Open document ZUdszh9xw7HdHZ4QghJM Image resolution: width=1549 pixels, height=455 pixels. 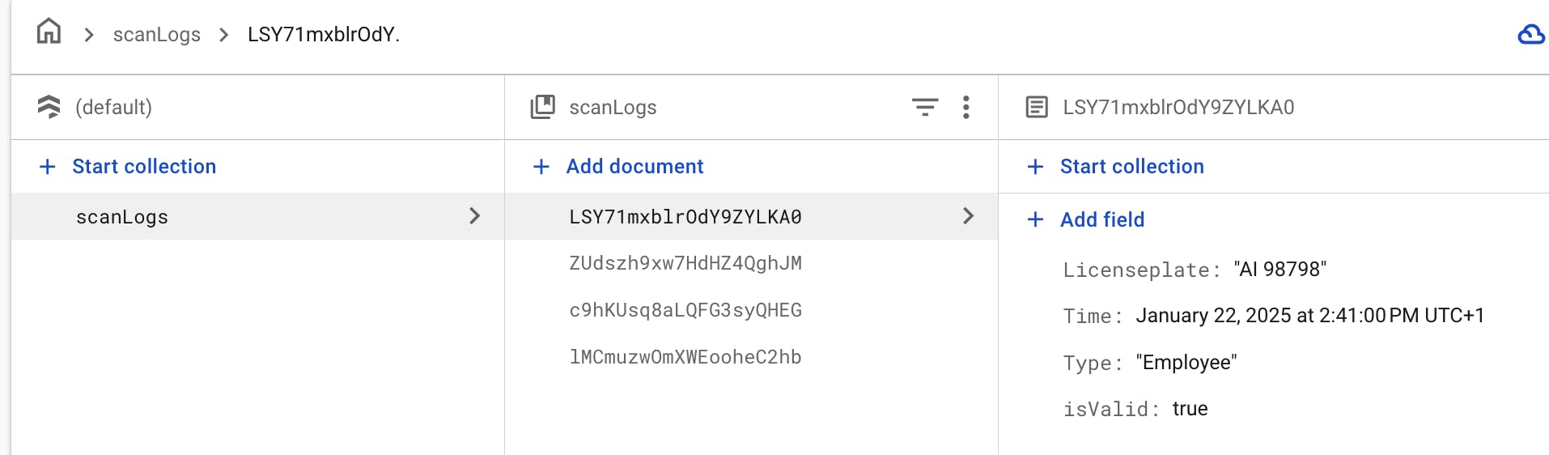(685, 263)
